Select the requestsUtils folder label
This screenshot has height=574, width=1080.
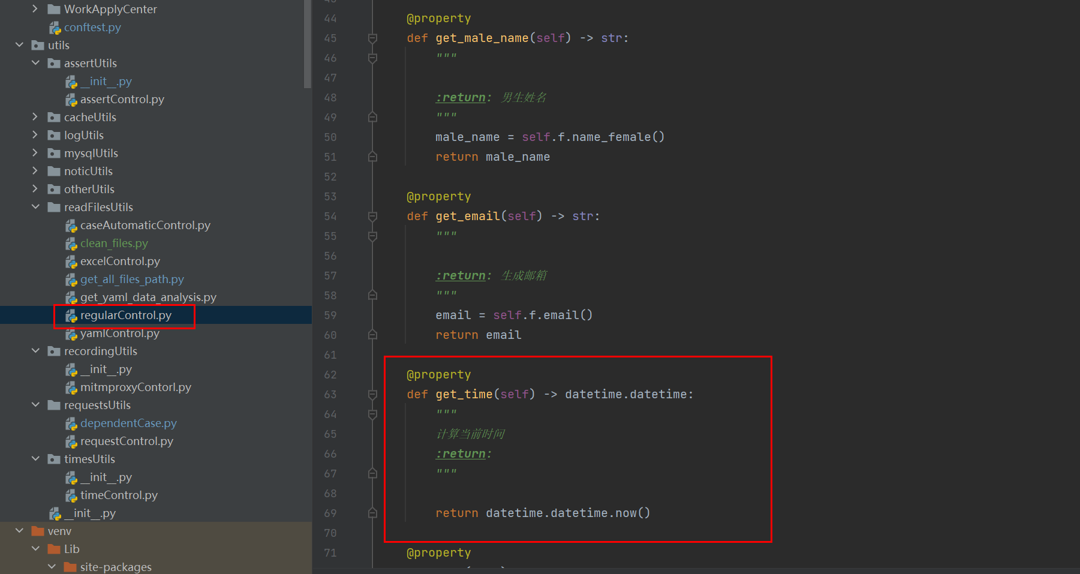97,405
